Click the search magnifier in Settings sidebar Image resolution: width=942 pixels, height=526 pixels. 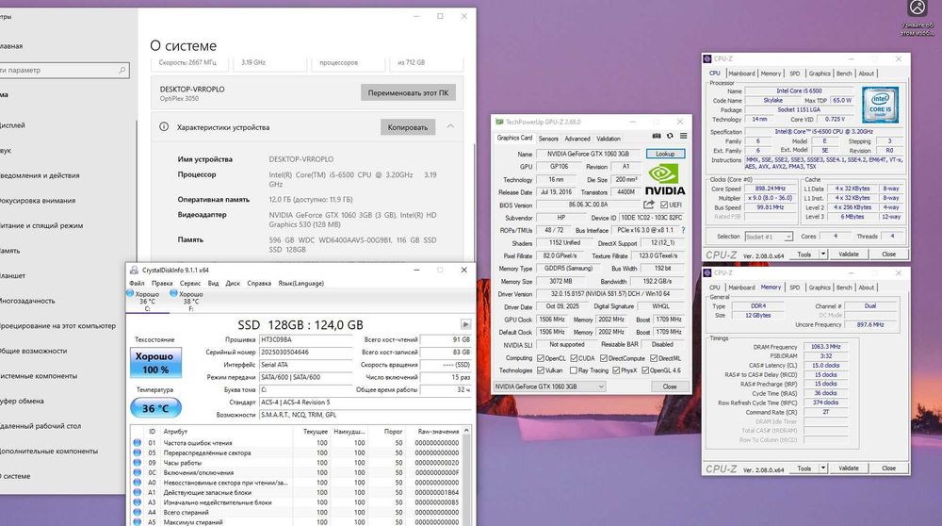click(122, 71)
